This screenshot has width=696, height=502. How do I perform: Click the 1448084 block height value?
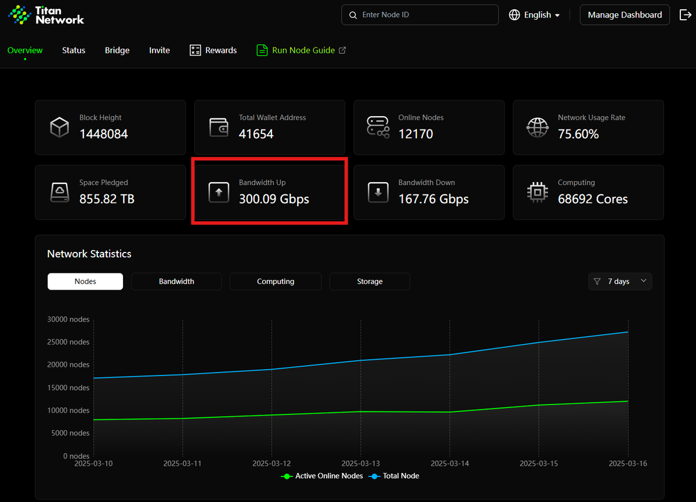(104, 134)
